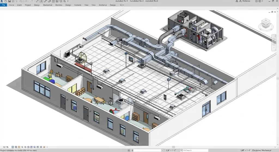This screenshot has width=279, height=152.
Task: Click the user account icon beside Mollivniss
Action: [240, 1]
